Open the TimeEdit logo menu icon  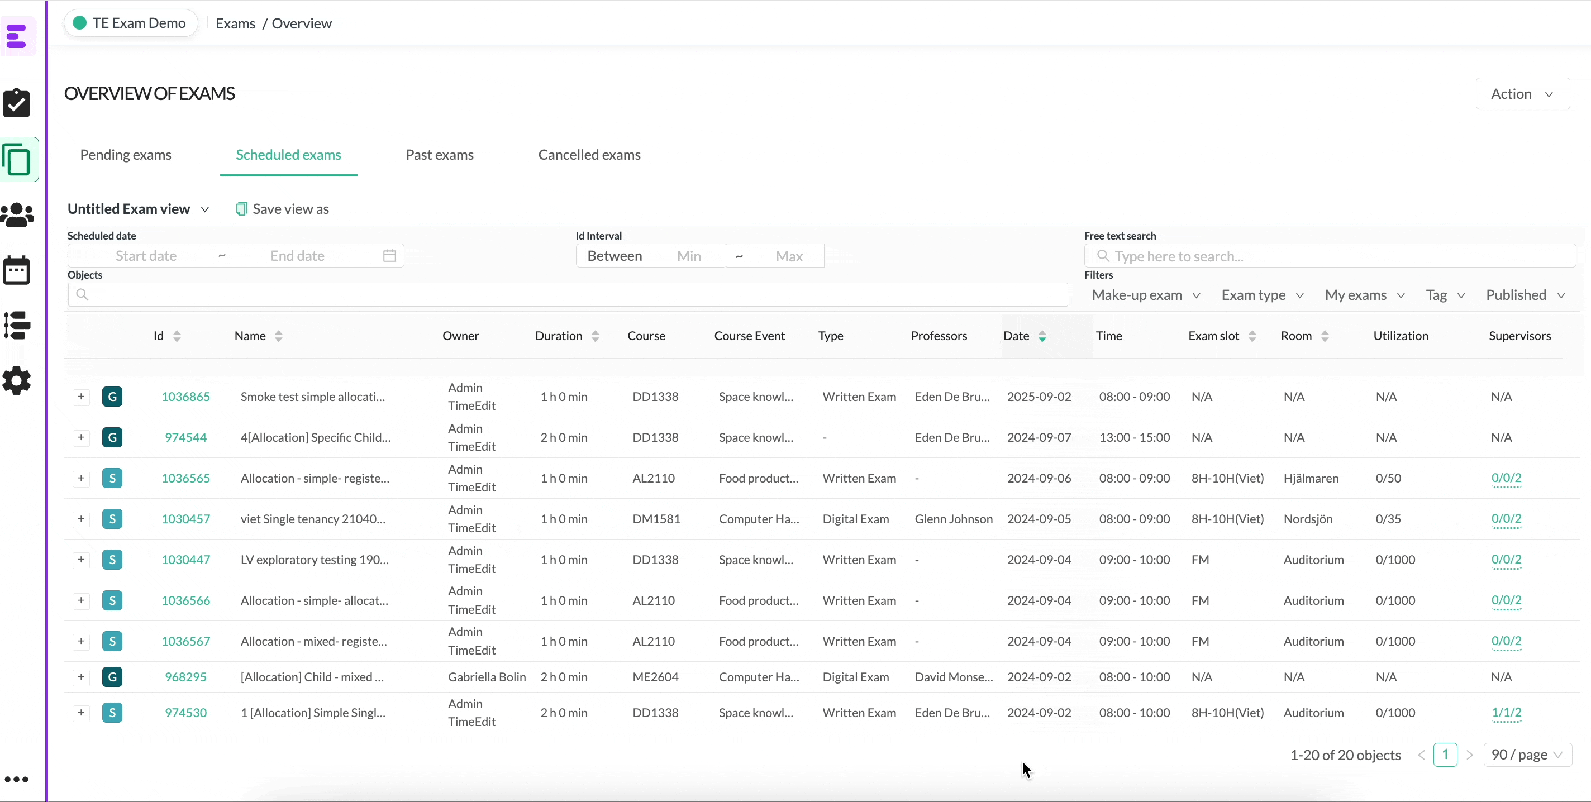(x=17, y=36)
